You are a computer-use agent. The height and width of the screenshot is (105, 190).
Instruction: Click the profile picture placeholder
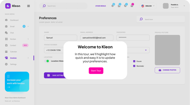coord(167,50)
